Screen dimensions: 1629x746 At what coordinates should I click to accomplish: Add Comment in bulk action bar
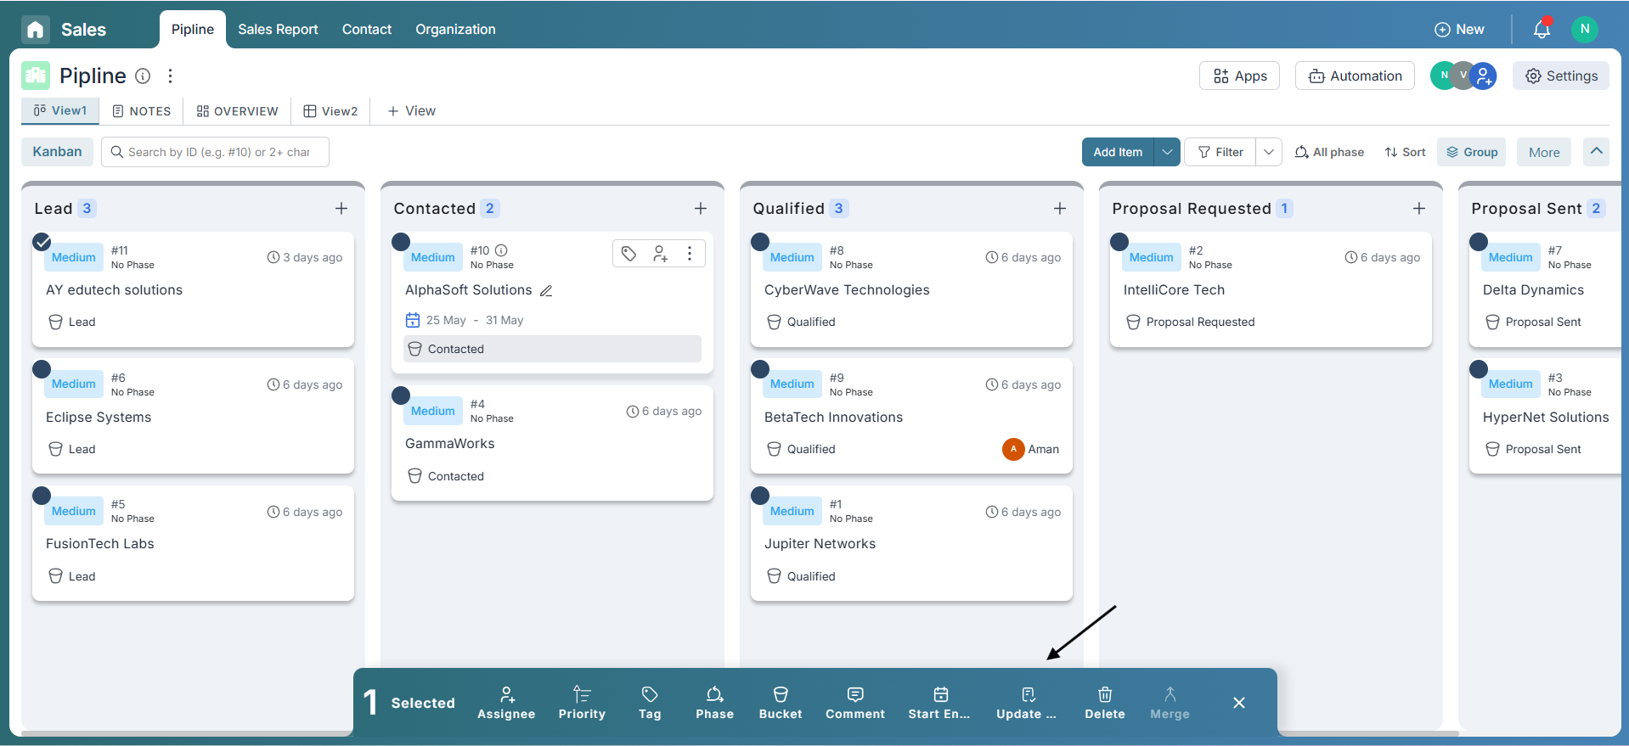click(855, 703)
